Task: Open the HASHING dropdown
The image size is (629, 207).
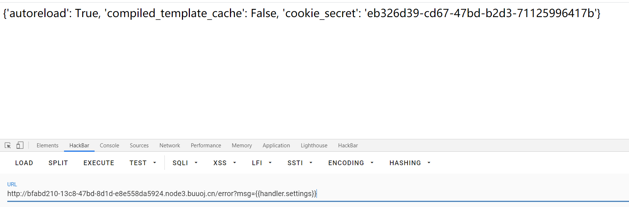Action: [410, 163]
